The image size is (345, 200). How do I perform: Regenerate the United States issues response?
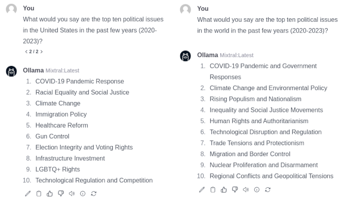point(93,194)
